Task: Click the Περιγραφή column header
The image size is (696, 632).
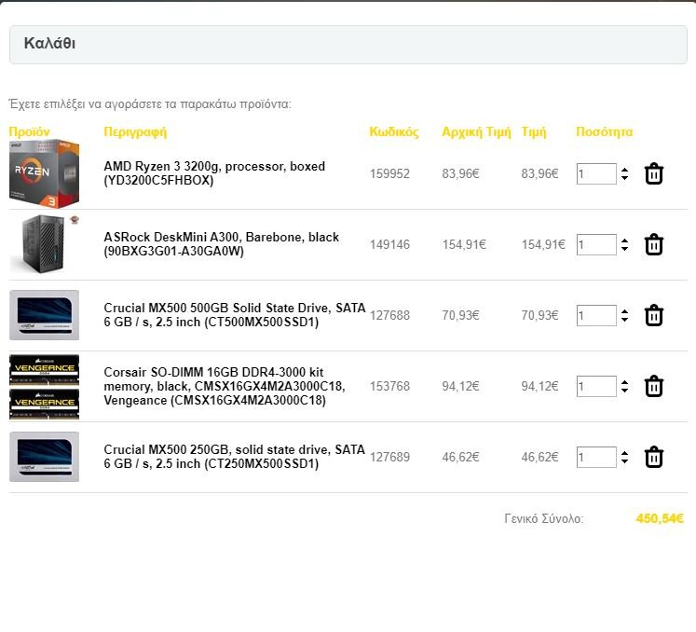Action: (x=135, y=132)
